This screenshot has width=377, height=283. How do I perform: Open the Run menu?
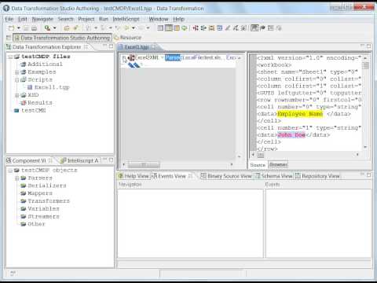tap(104, 19)
